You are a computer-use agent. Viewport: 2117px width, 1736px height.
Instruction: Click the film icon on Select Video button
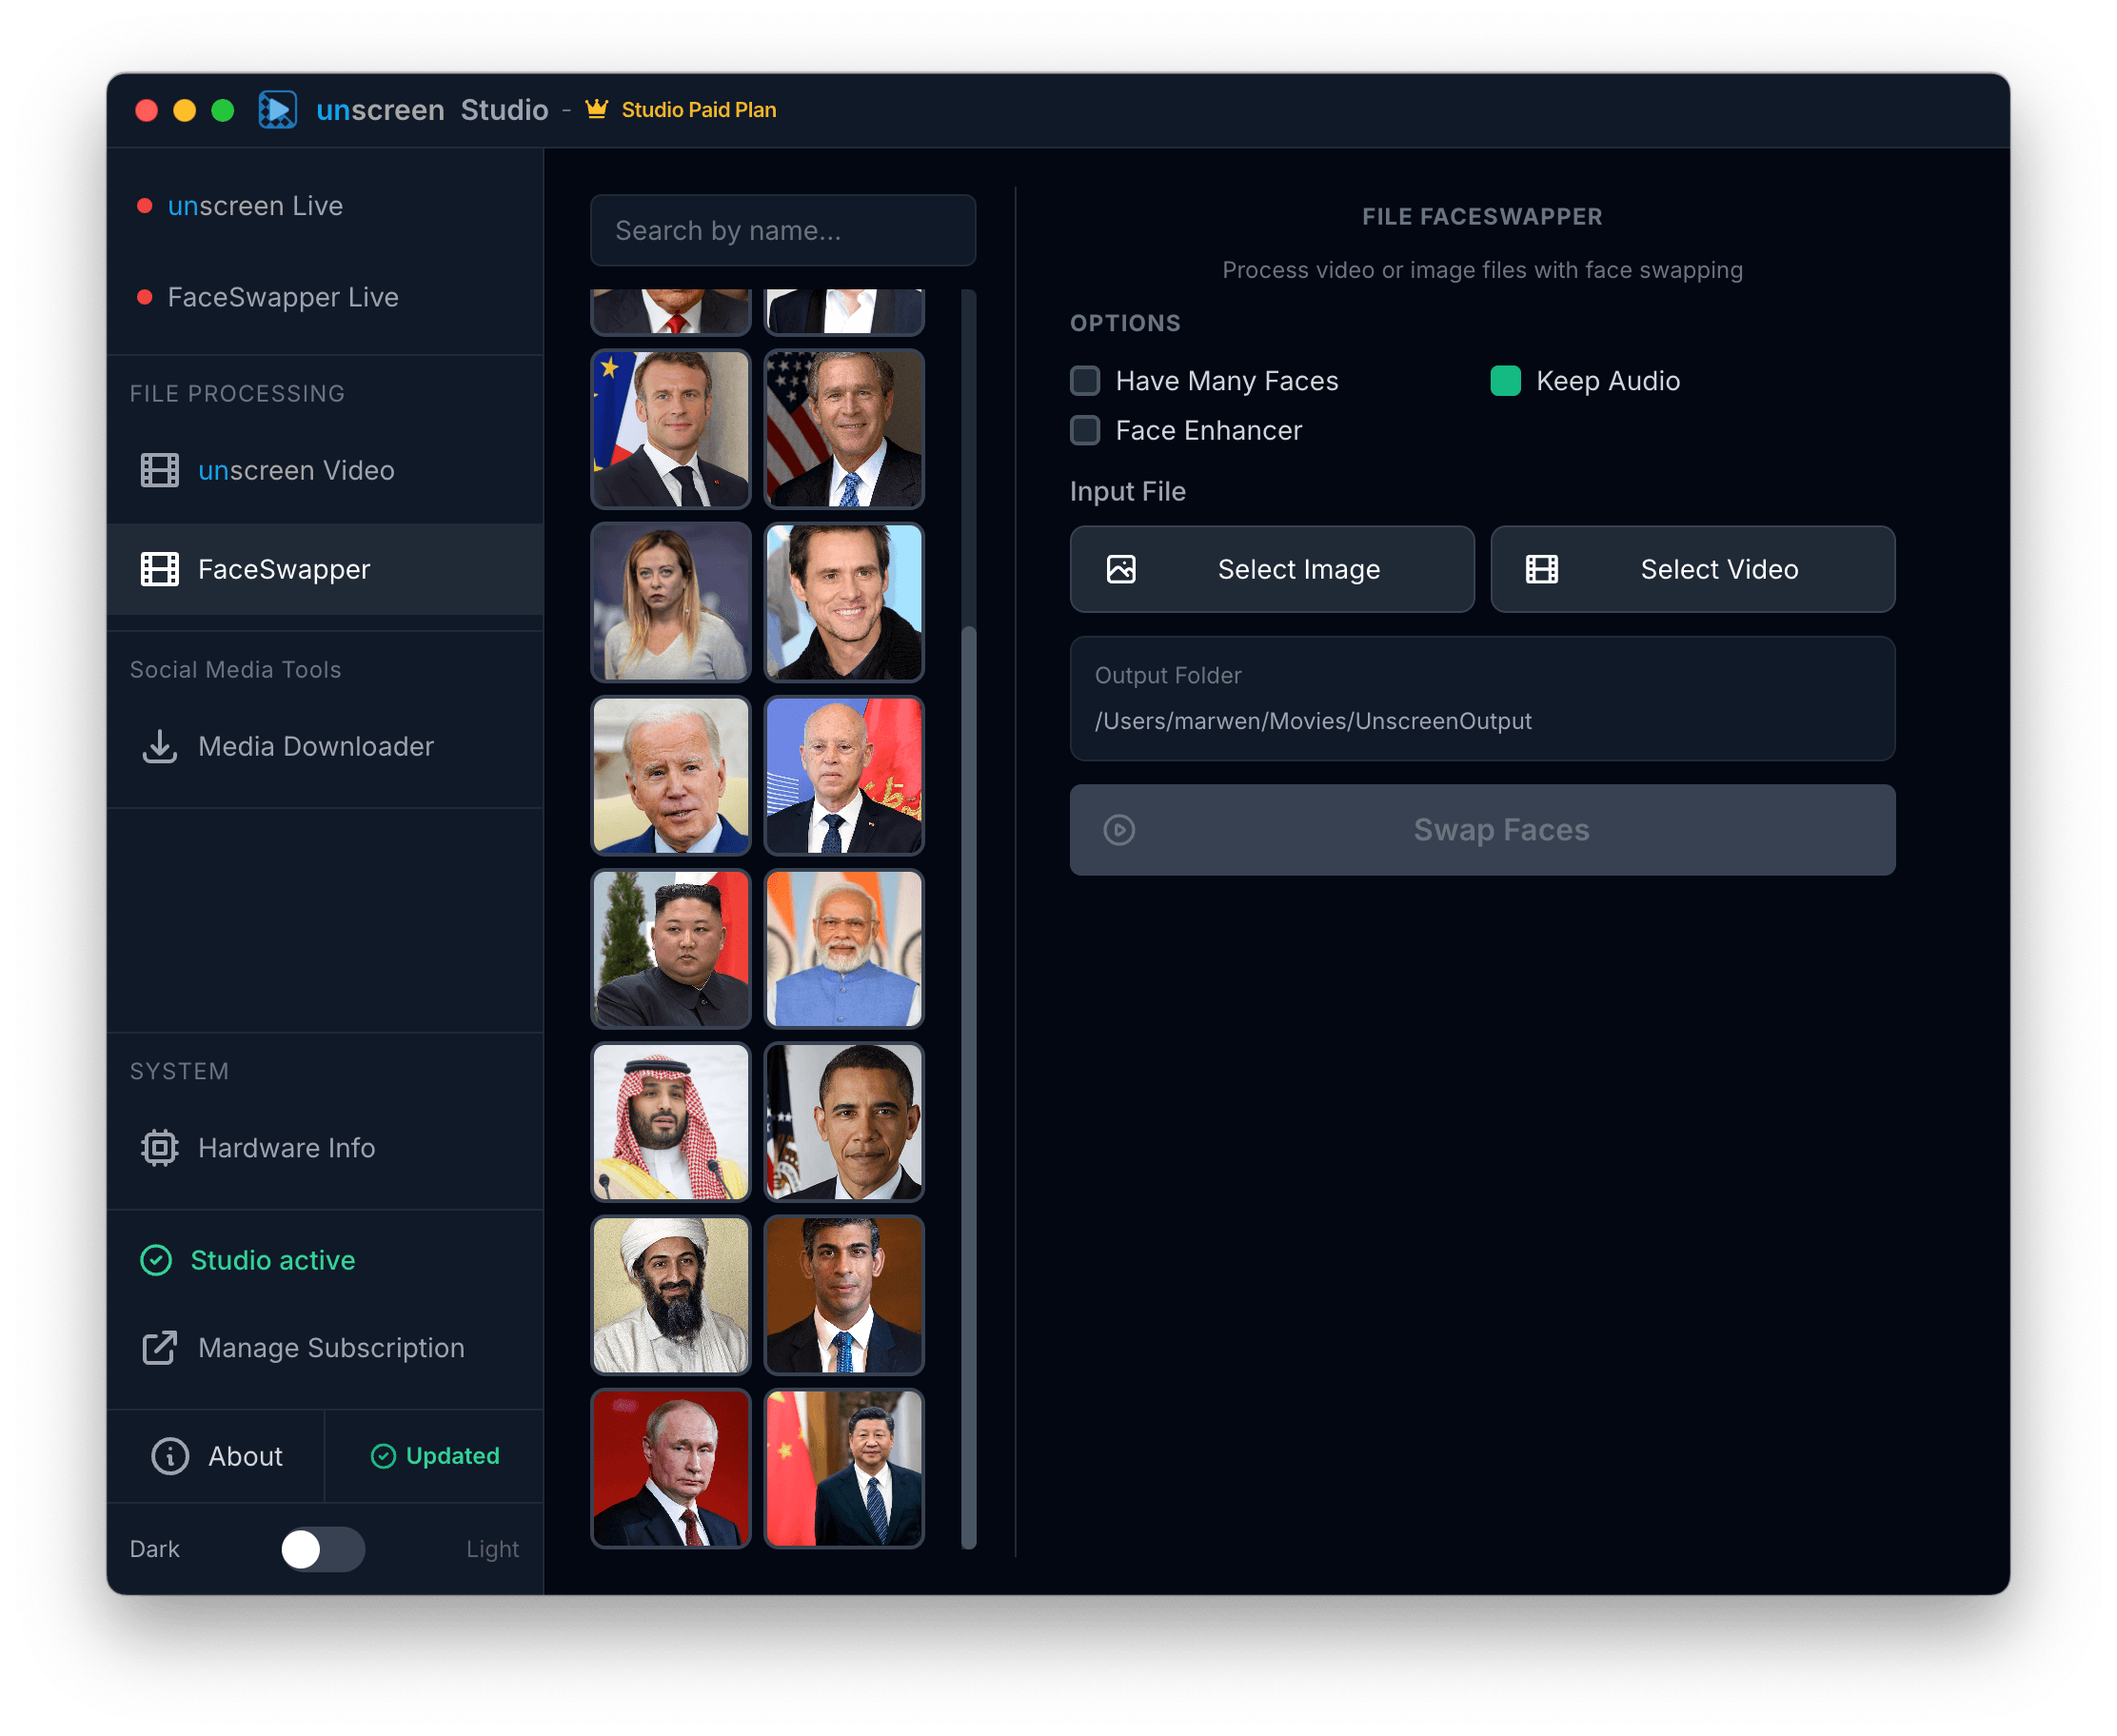coord(1540,568)
